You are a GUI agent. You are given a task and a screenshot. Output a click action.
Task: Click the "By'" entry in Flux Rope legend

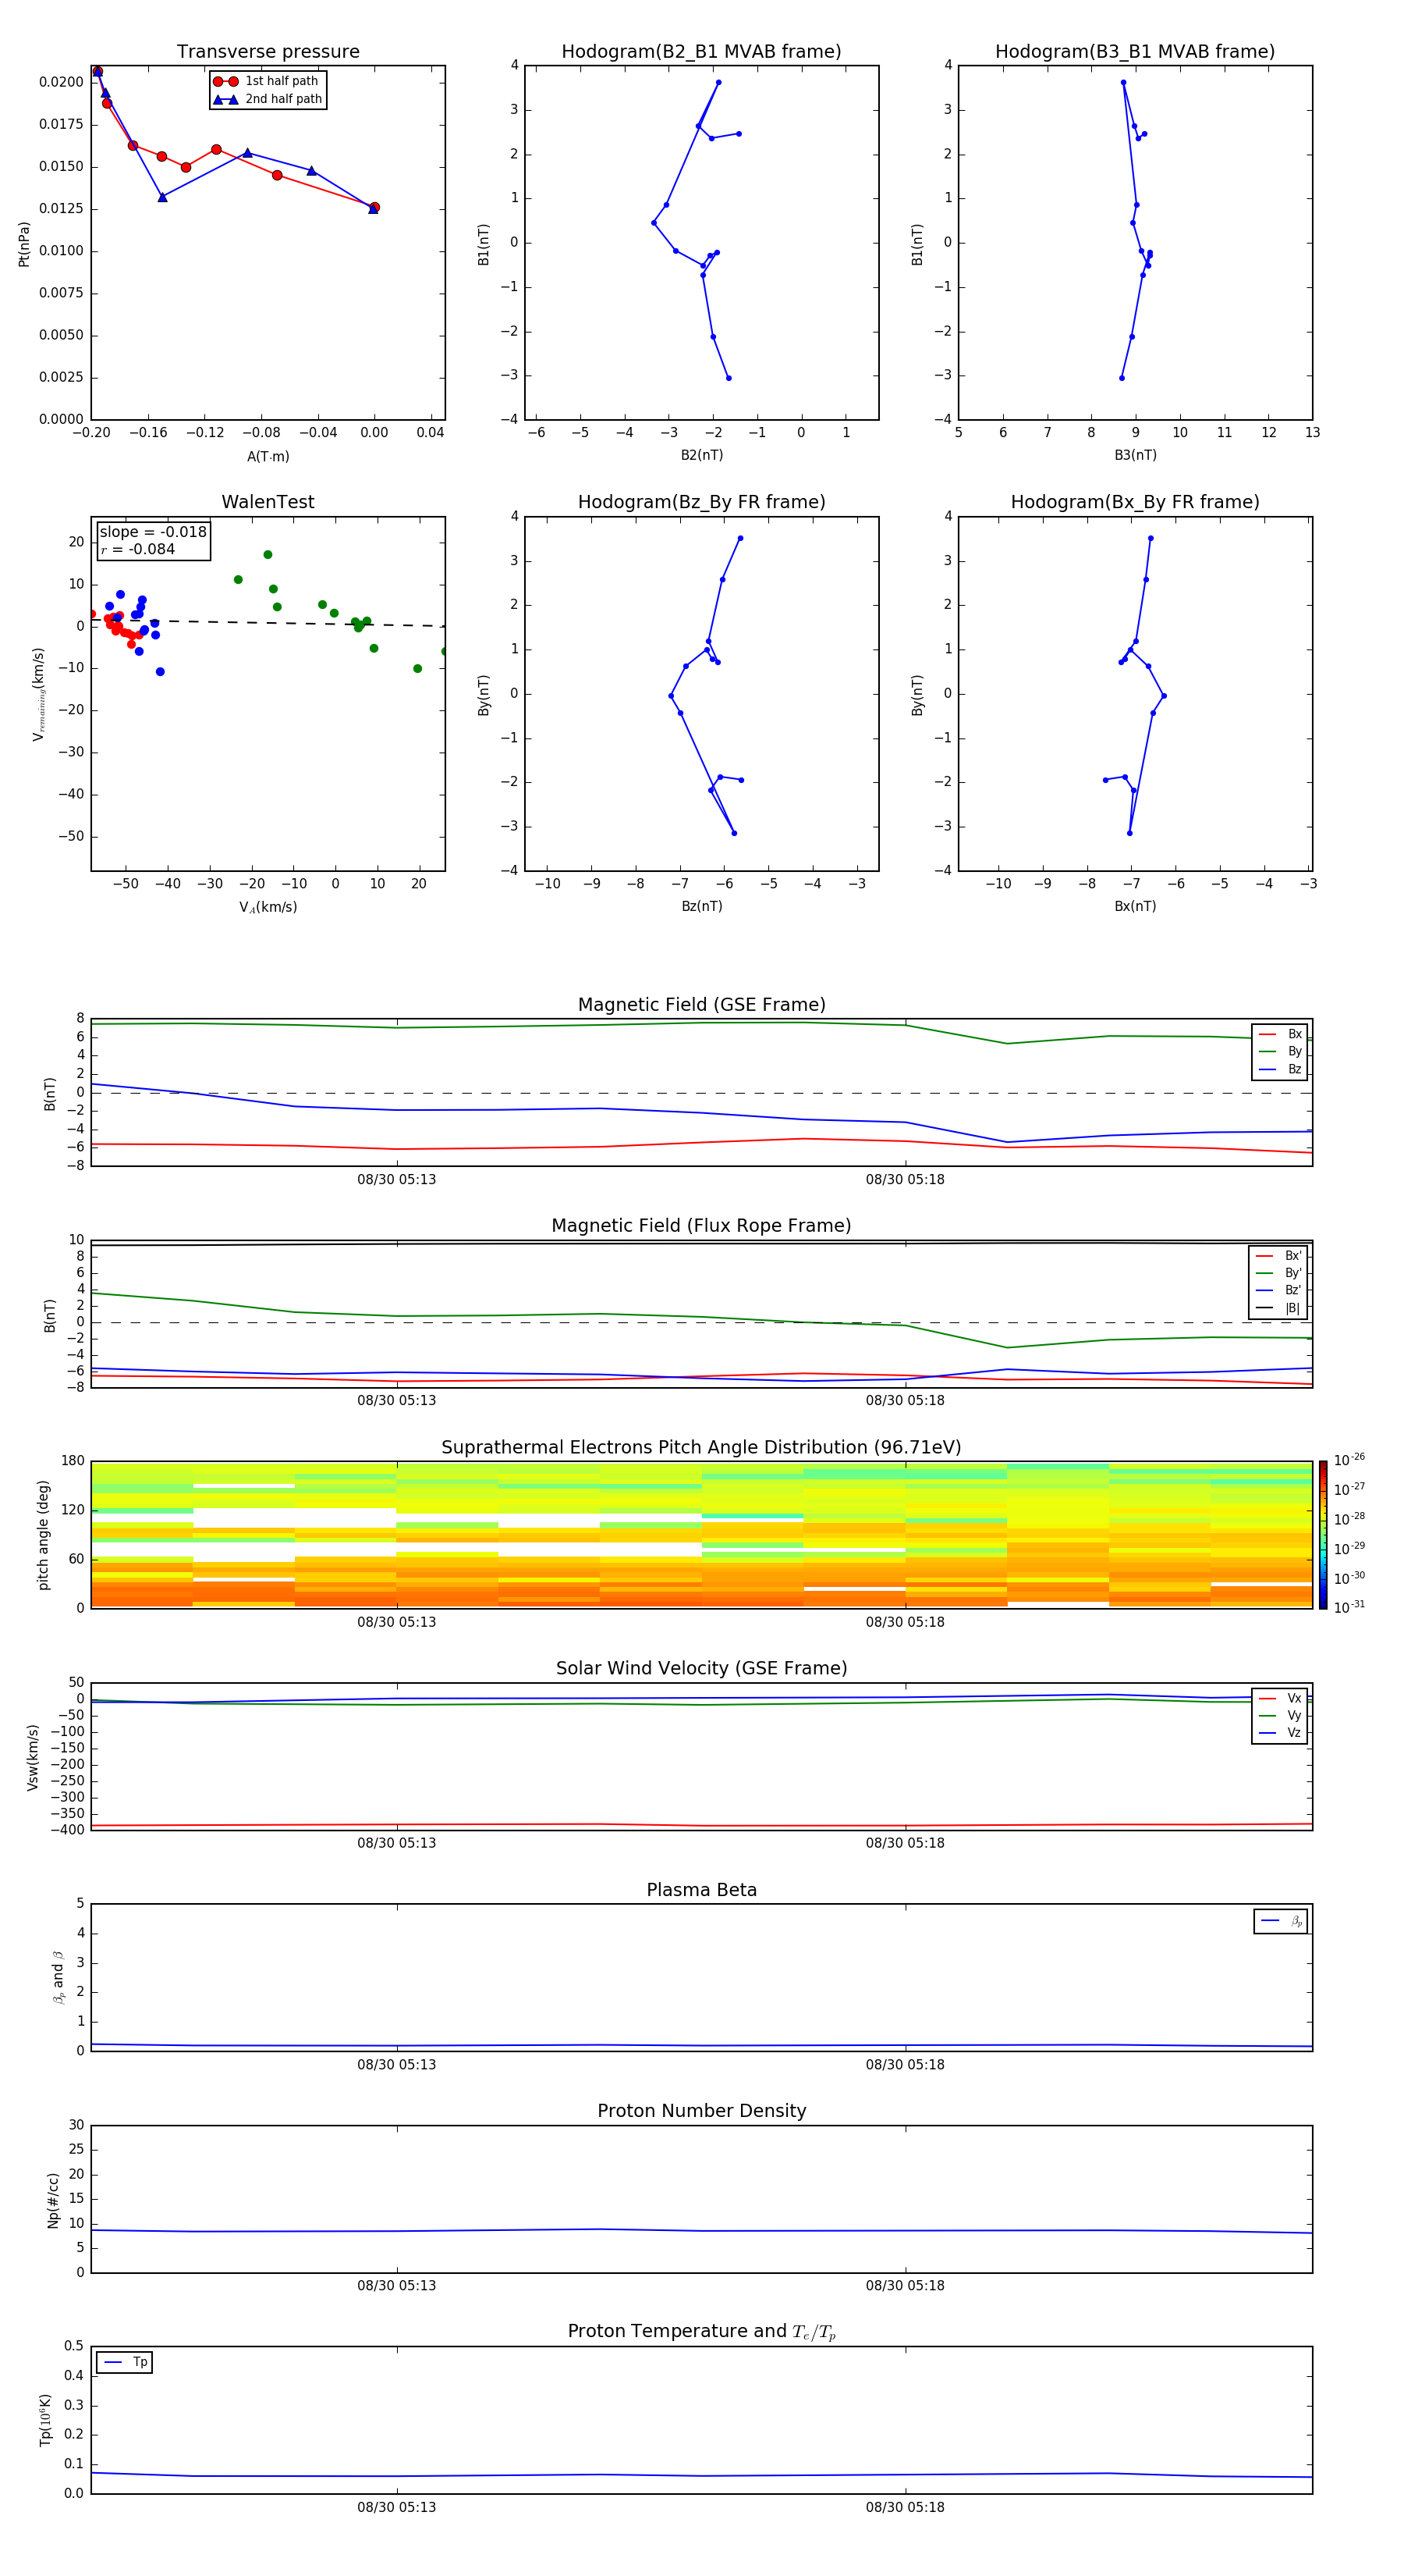coord(1279,1273)
